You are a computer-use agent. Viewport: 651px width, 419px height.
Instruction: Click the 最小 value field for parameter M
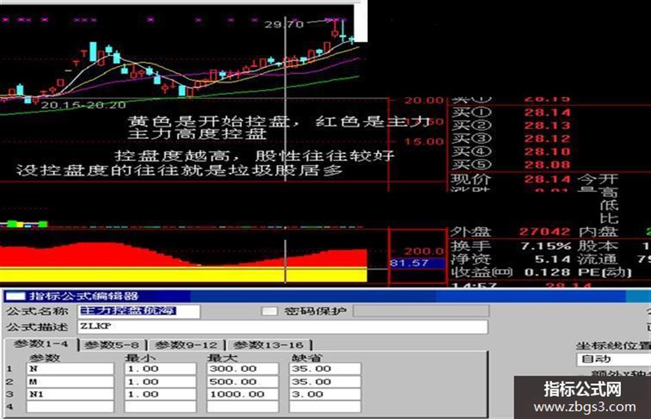click(x=161, y=382)
